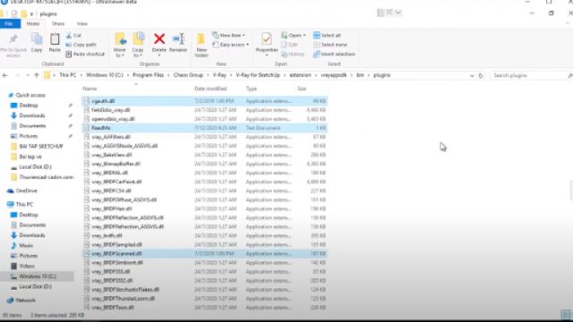Click Paste shortcut in ribbon
Screen dimensions: 573x322
click(x=85, y=54)
